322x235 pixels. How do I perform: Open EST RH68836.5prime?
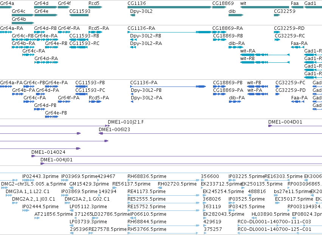tap(147, 176)
